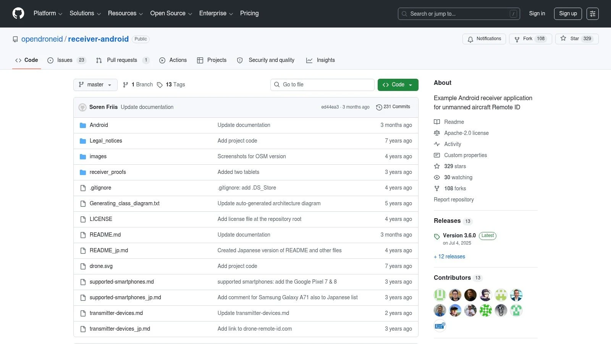The height and width of the screenshot is (344, 611).
Task: Click the tag icon beside 13 Tags
Action: [160, 85]
